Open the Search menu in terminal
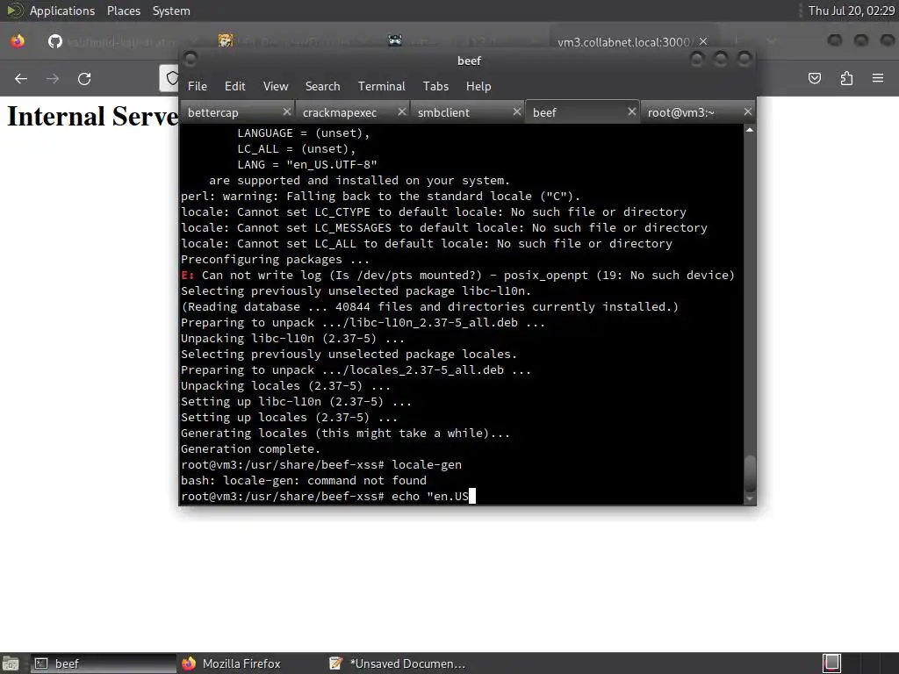This screenshot has width=899, height=674. [x=322, y=86]
